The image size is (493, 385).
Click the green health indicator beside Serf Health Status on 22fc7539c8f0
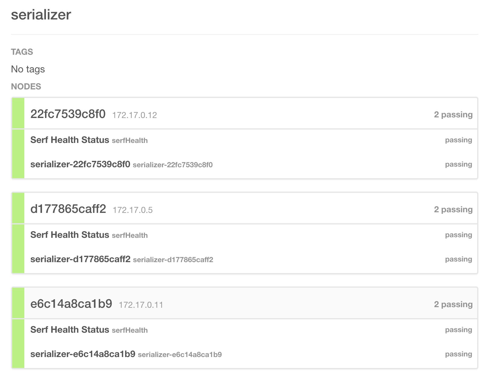(x=18, y=140)
